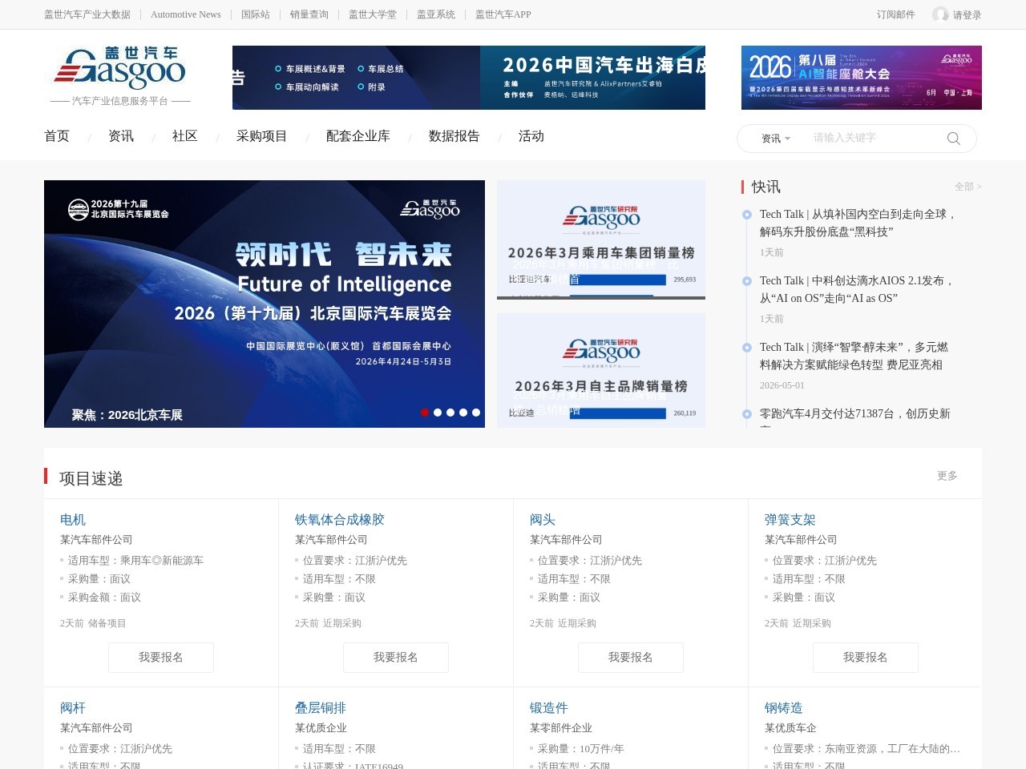Open 活动 in main navigation
Image resolution: width=1026 pixels, height=769 pixels.
[x=531, y=136]
